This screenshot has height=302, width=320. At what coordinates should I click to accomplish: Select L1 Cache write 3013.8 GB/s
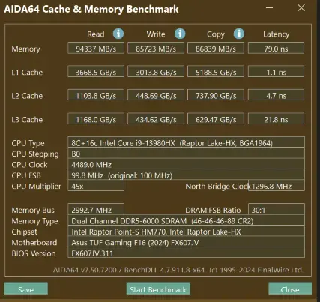point(156,72)
